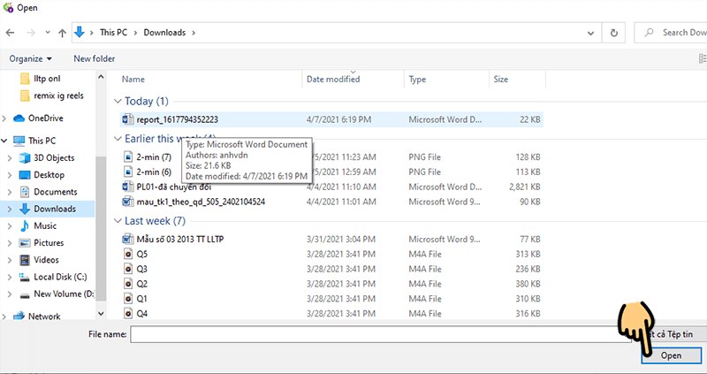The height and width of the screenshot is (374, 707).
Task: Open the Organize menu
Action: point(30,58)
